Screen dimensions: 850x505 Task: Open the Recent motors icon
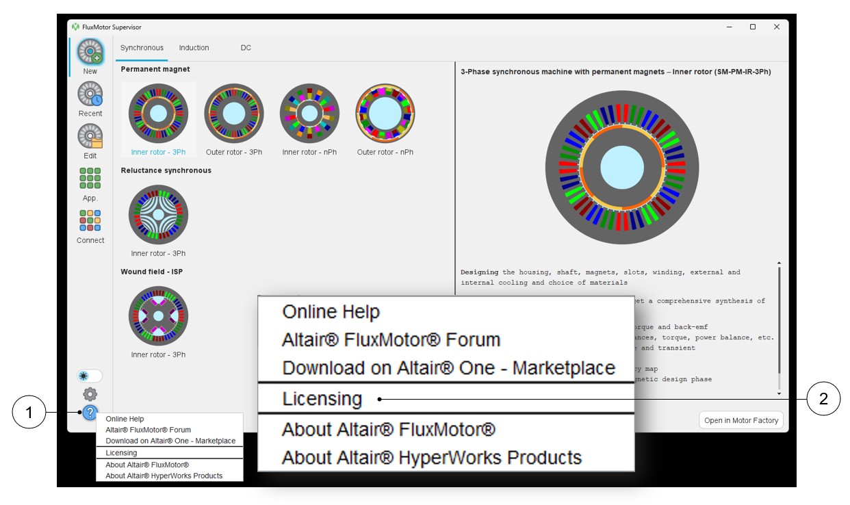90,94
